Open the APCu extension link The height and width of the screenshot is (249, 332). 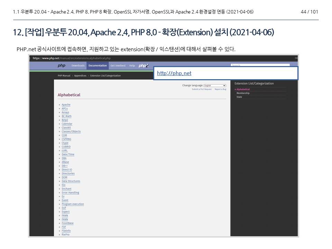point(65,108)
